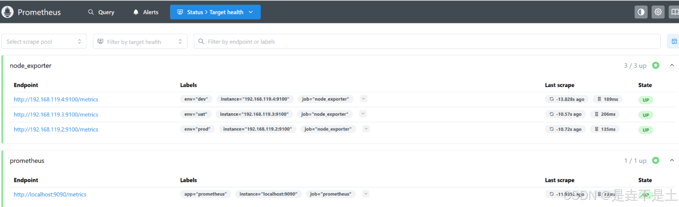This screenshot has width=679, height=207.
Task: Click the -10.72s ago last scrape badge
Action: pyautogui.click(x=565, y=129)
